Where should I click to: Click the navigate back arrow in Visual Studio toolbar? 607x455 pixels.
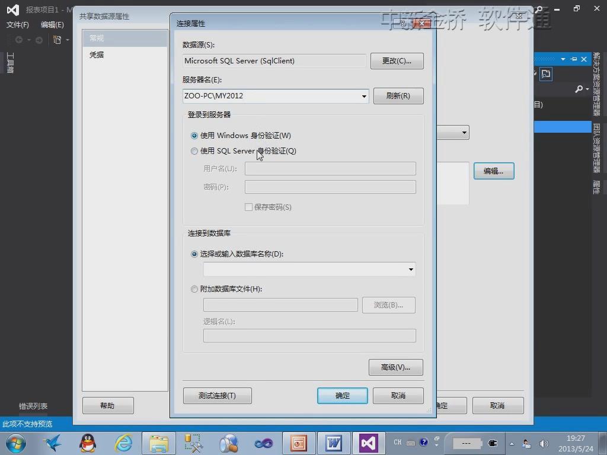coord(18,40)
